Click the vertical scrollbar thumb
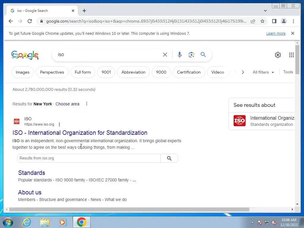Viewport: 304px width, 228px height. click(x=297, y=59)
